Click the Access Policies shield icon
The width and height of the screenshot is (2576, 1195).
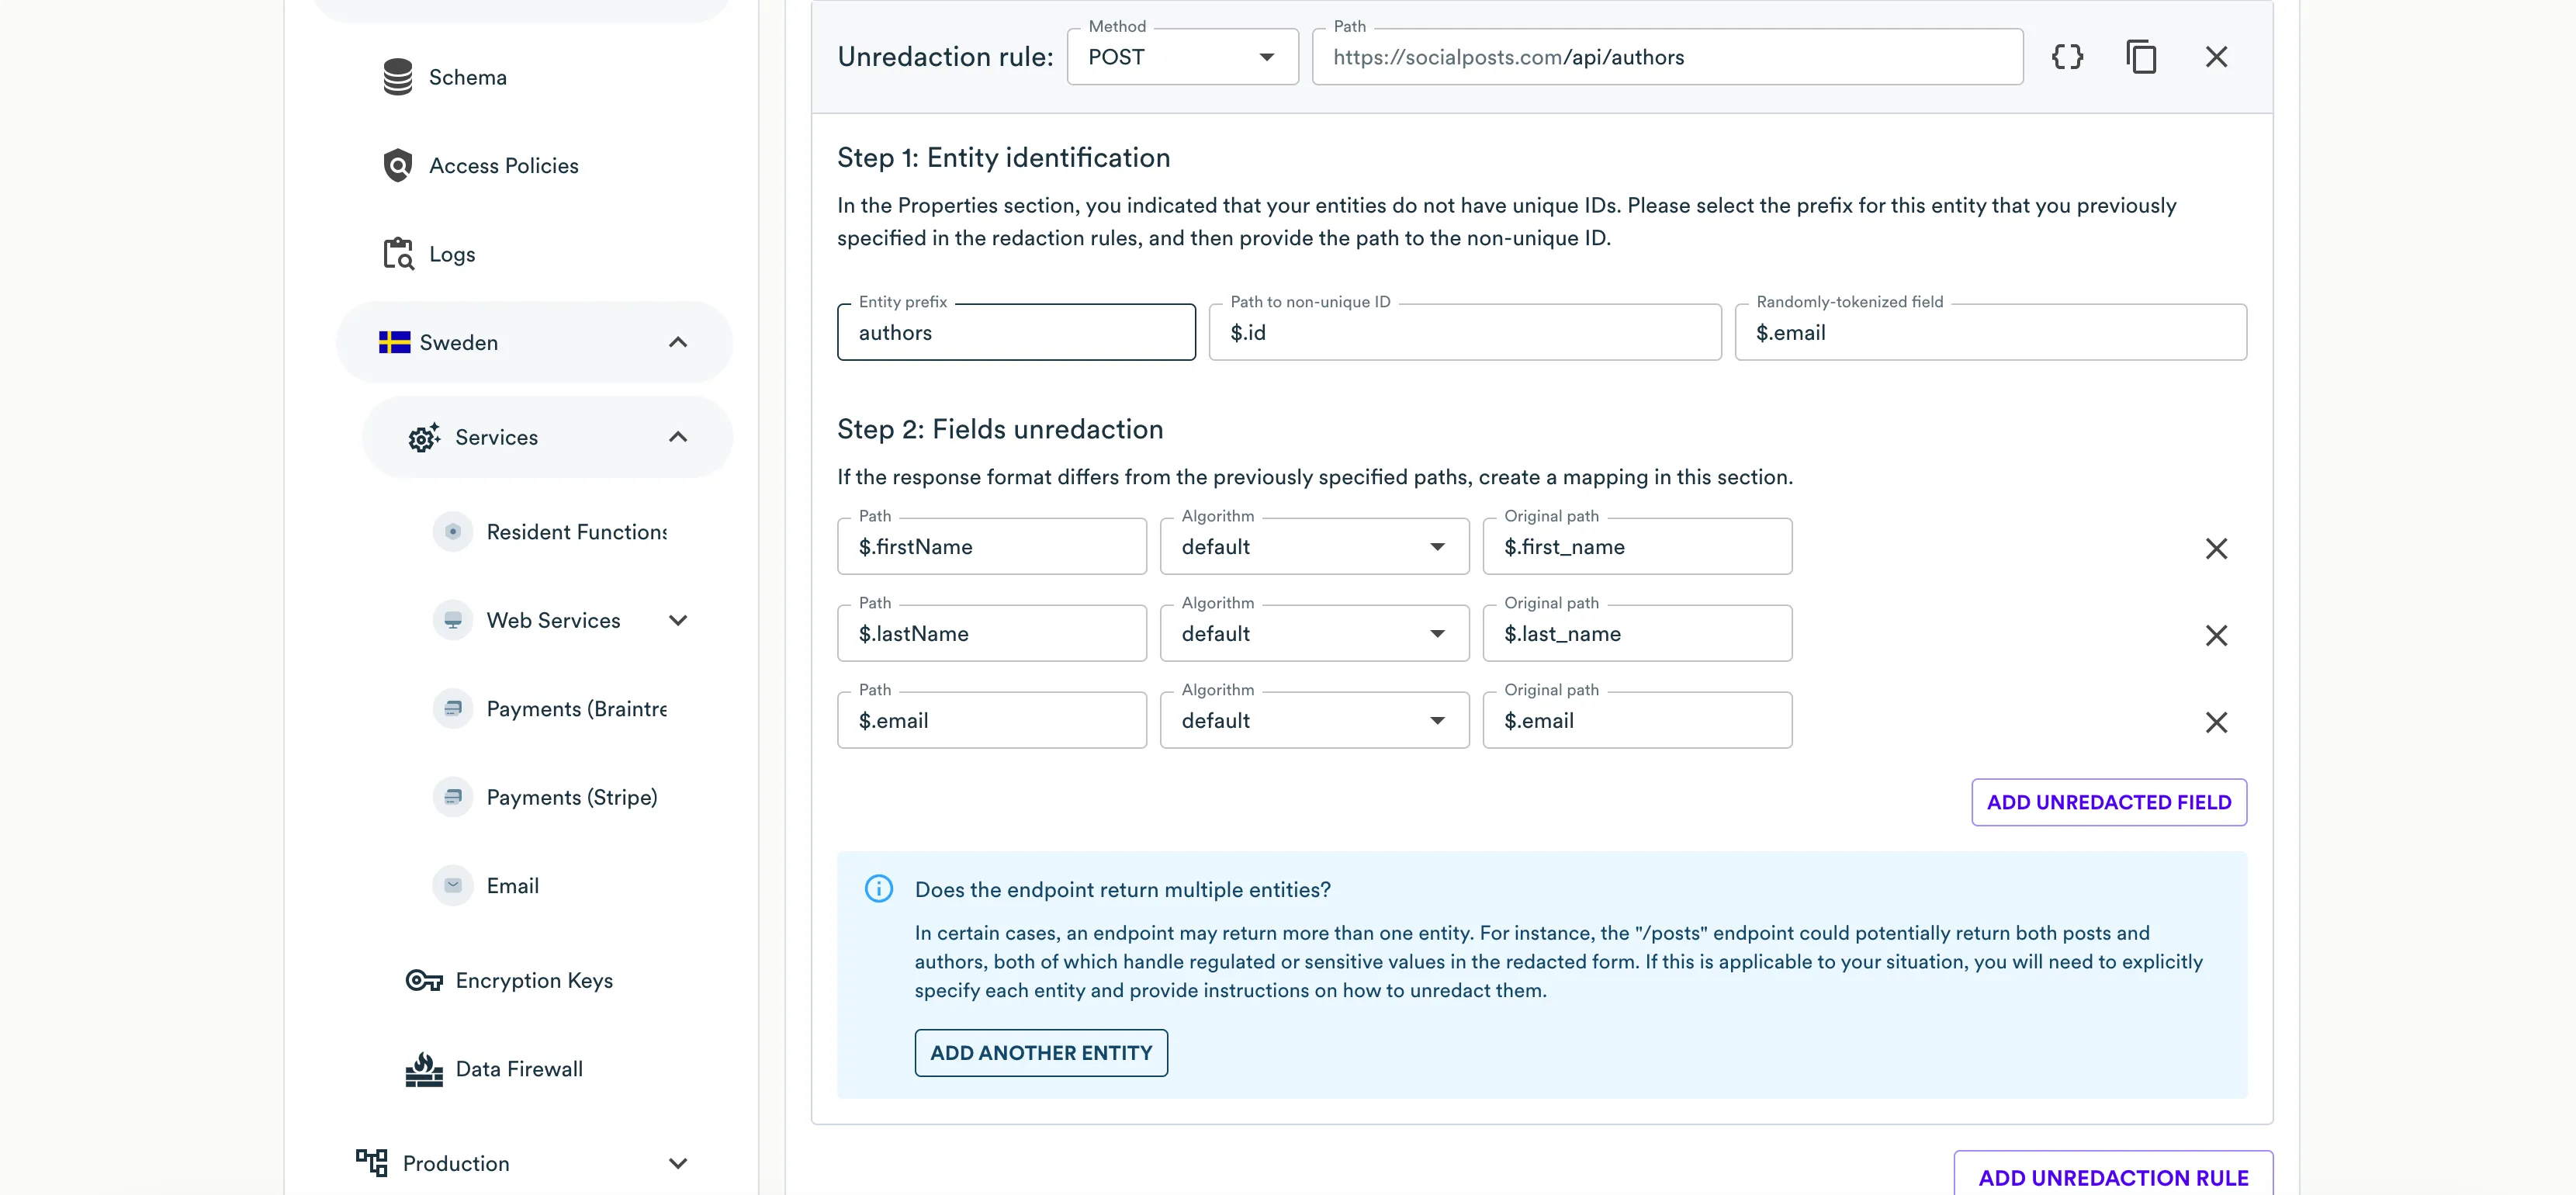398,166
